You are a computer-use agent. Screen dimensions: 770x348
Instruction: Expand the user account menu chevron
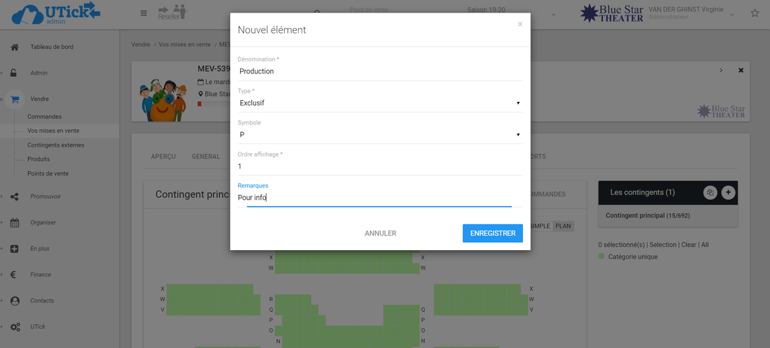pyautogui.click(x=732, y=14)
